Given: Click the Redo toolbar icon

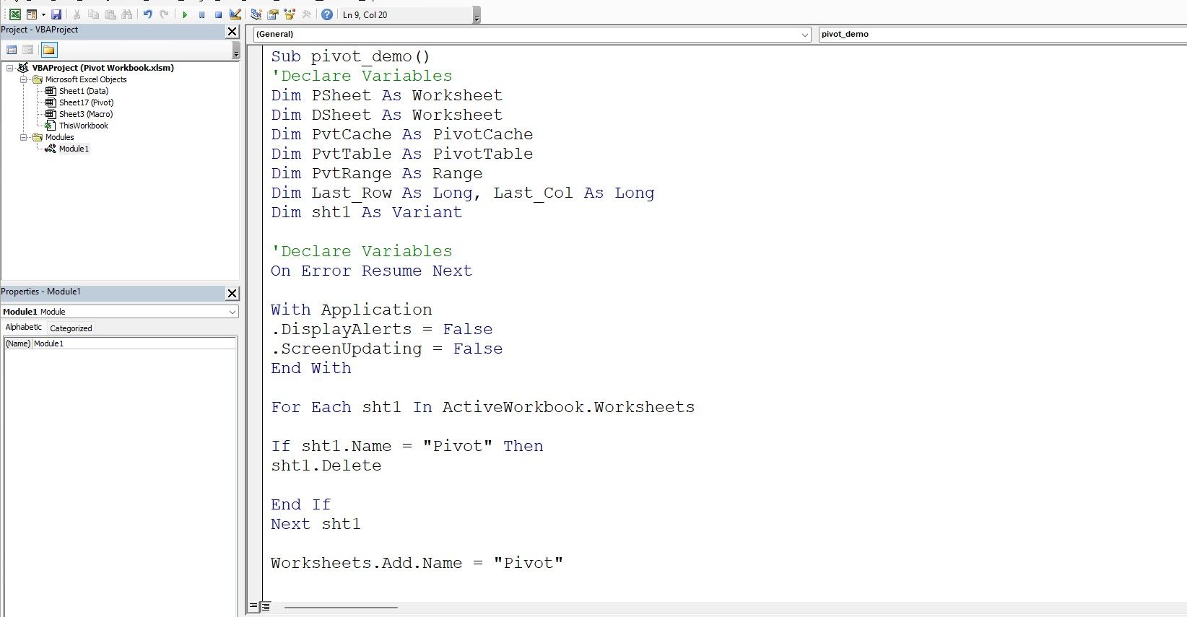Looking at the screenshot, I should [165, 14].
